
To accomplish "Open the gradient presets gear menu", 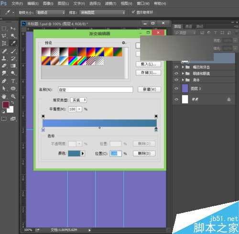I will point(124,43).
